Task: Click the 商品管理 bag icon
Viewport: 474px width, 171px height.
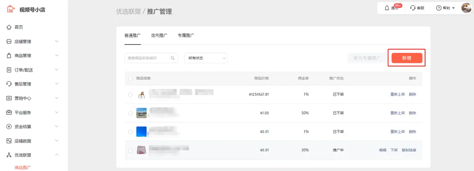Action: pos(9,56)
